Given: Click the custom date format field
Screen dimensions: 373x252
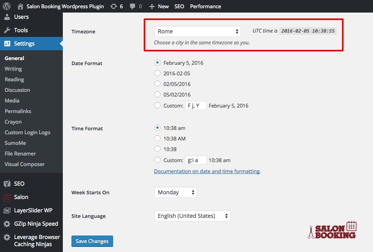Looking at the screenshot, I should click(196, 106).
